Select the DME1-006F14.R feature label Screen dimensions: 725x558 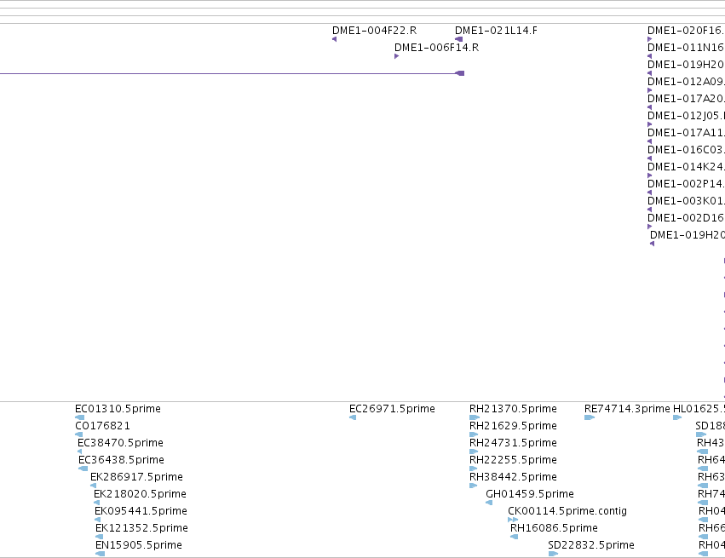(x=436, y=48)
